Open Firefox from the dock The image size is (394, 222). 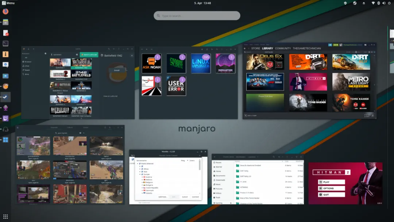tap(5, 12)
